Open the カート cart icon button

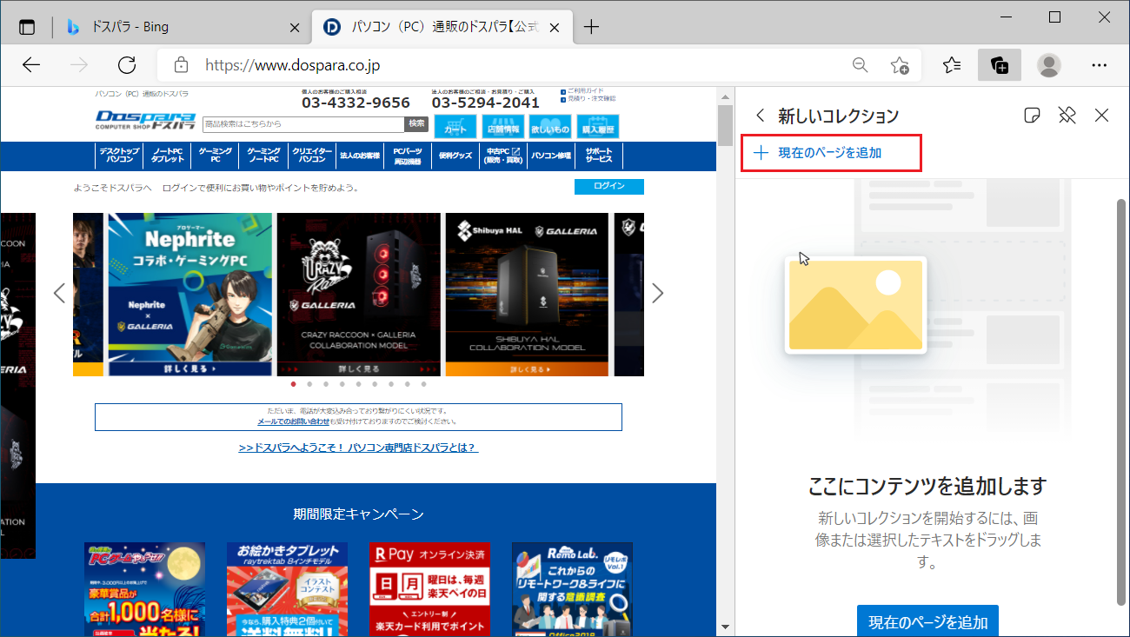coord(455,126)
